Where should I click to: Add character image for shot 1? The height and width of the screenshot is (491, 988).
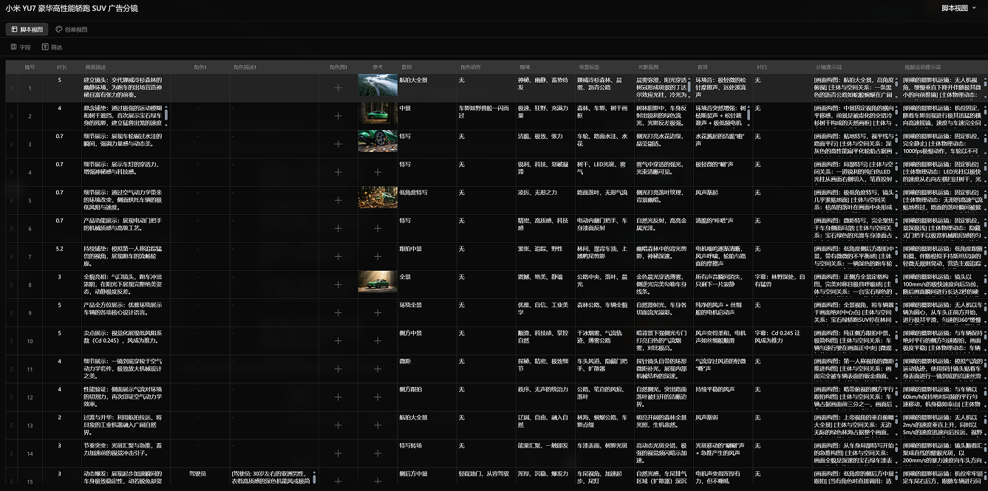click(338, 88)
